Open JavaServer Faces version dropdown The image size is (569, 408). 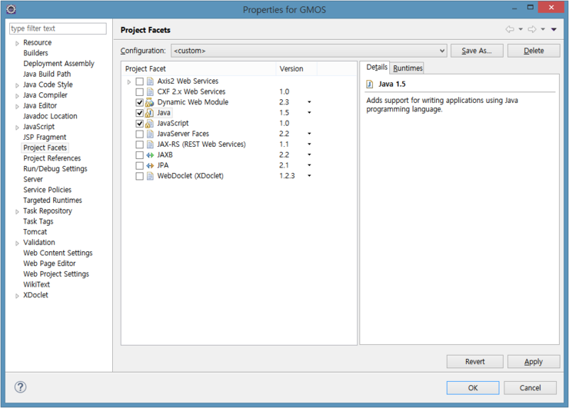(309, 134)
